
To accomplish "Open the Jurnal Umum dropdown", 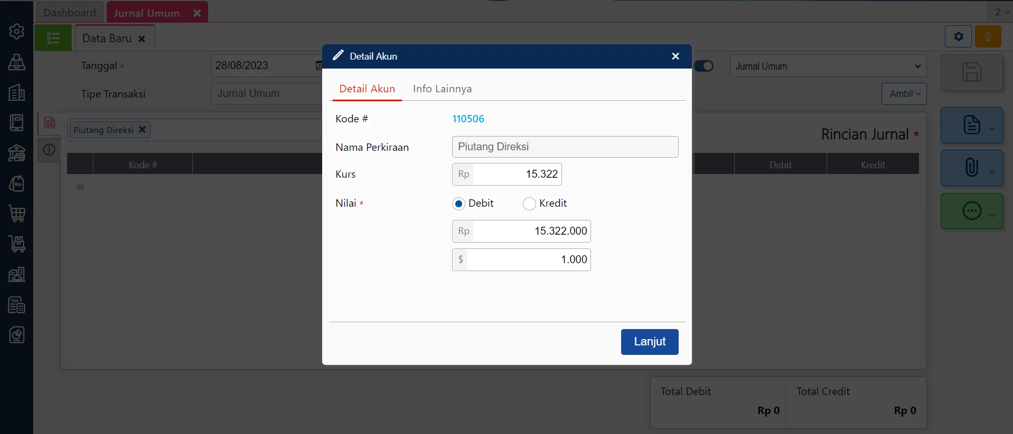I will pos(828,66).
